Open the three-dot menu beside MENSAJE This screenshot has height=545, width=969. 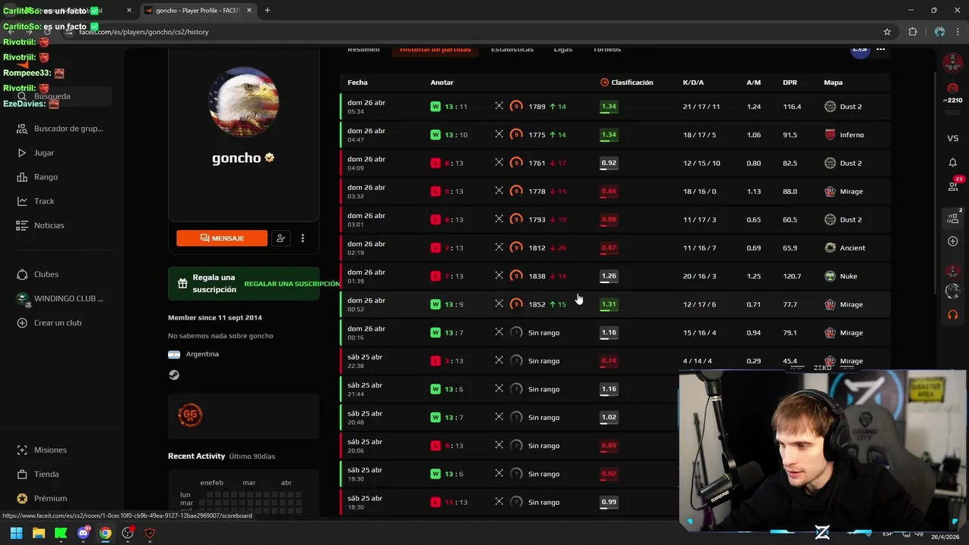tap(303, 238)
